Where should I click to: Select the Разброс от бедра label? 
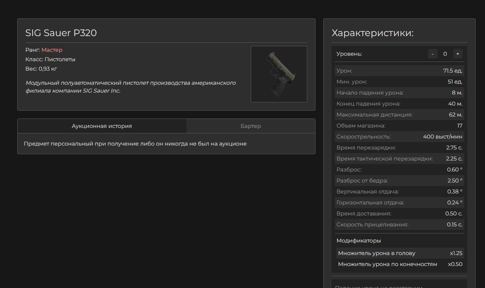362,180
